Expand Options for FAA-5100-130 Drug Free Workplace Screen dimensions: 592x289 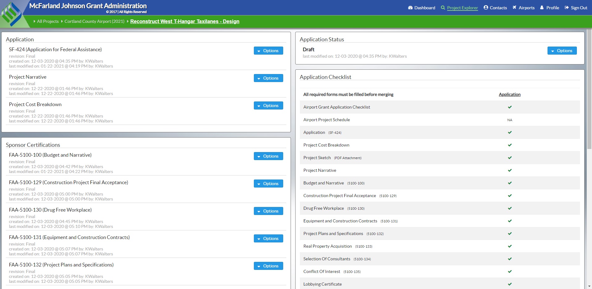[268, 211]
